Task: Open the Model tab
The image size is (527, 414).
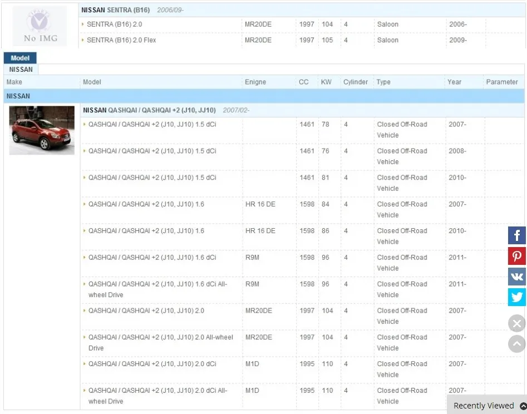Action: click(x=20, y=58)
